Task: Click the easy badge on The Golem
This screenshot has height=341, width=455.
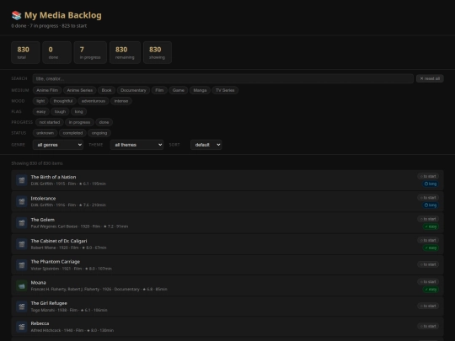Action: 431,226
